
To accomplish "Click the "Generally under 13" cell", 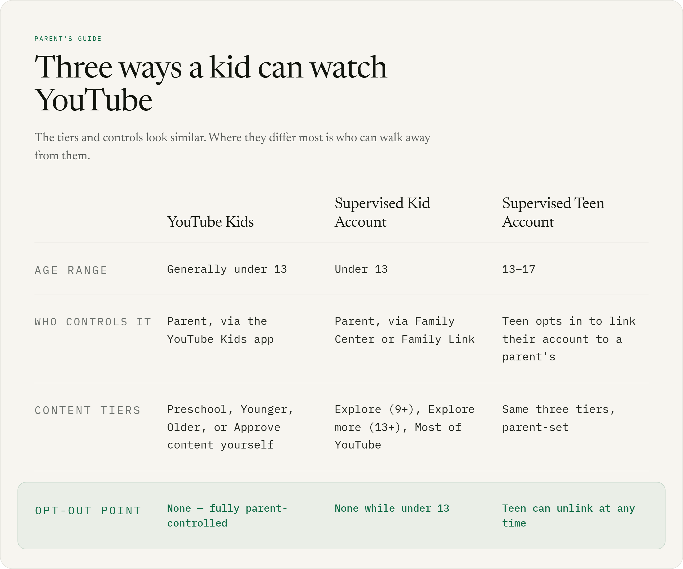I will click(x=227, y=269).
